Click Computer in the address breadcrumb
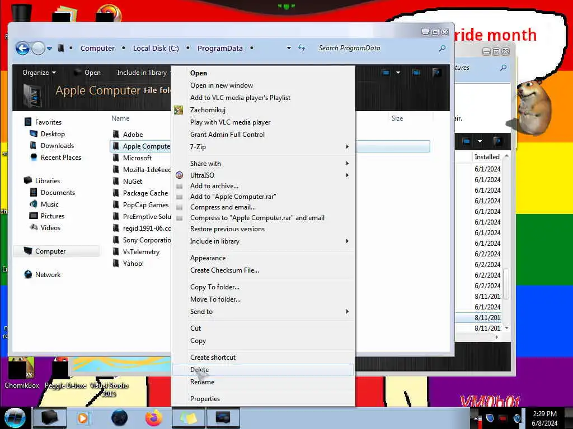This screenshot has width=573, height=429. (97, 48)
